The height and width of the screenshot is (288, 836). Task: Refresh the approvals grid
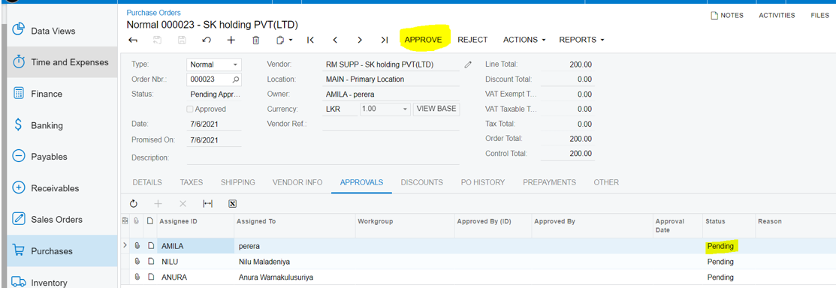click(133, 203)
